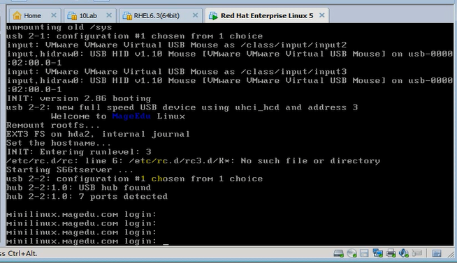Close the 10Lab tab
Viewport: 457px width, 263px height.
[x=109, y=15]
